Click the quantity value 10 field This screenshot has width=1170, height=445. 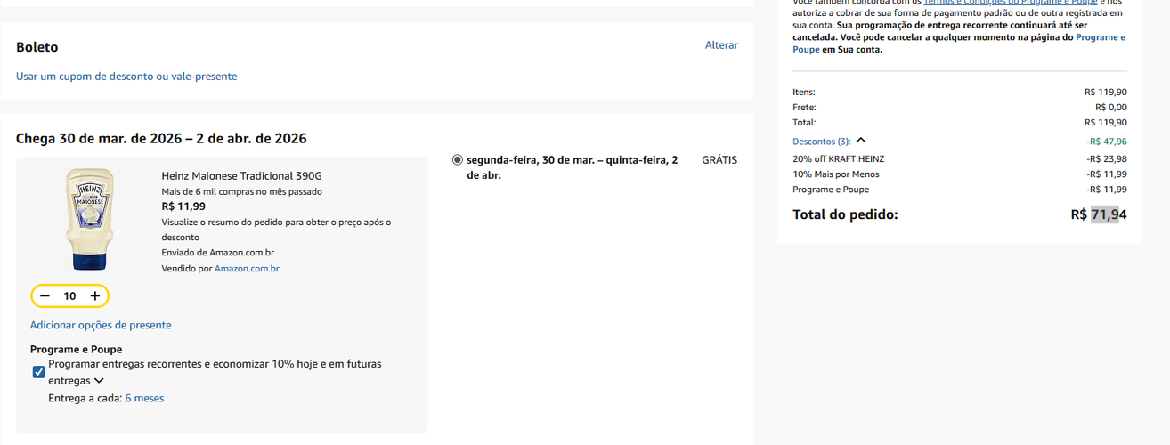tap(69, 295)
